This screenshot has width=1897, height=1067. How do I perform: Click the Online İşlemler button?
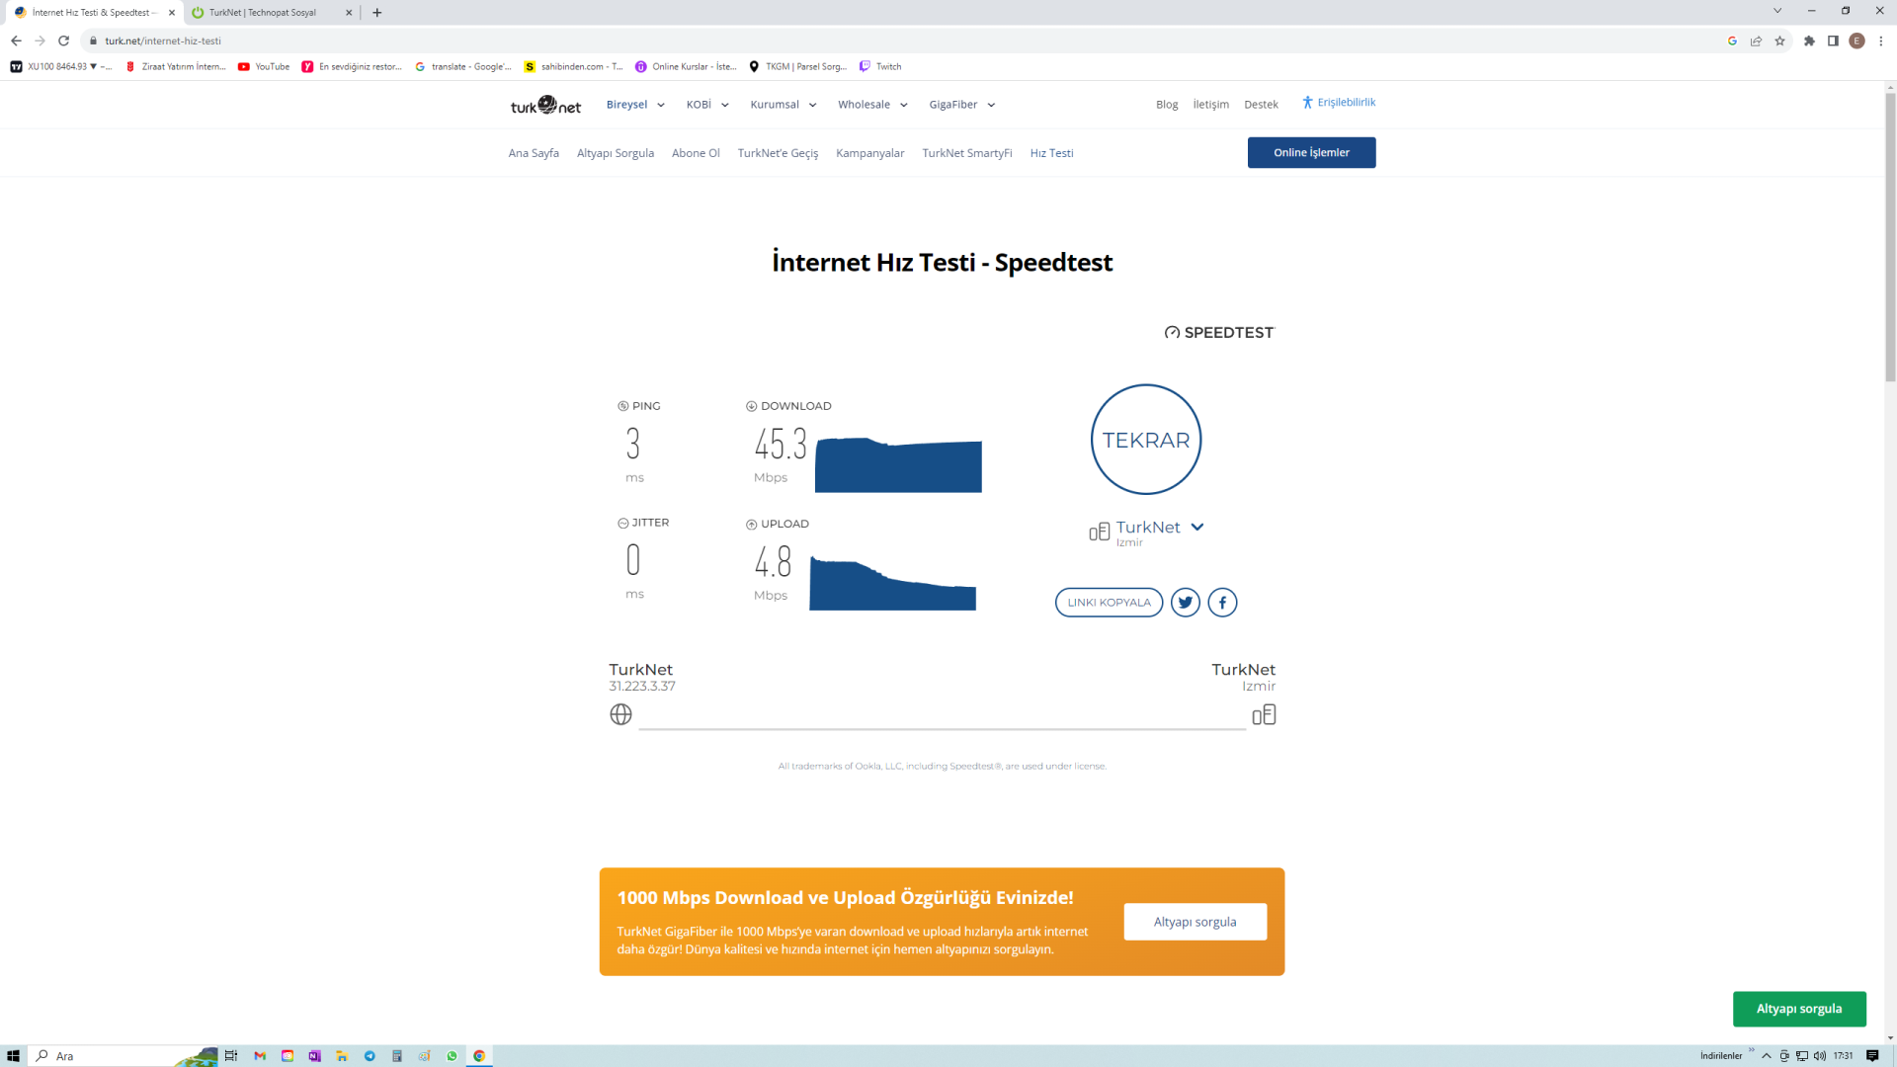[1310, 153]
